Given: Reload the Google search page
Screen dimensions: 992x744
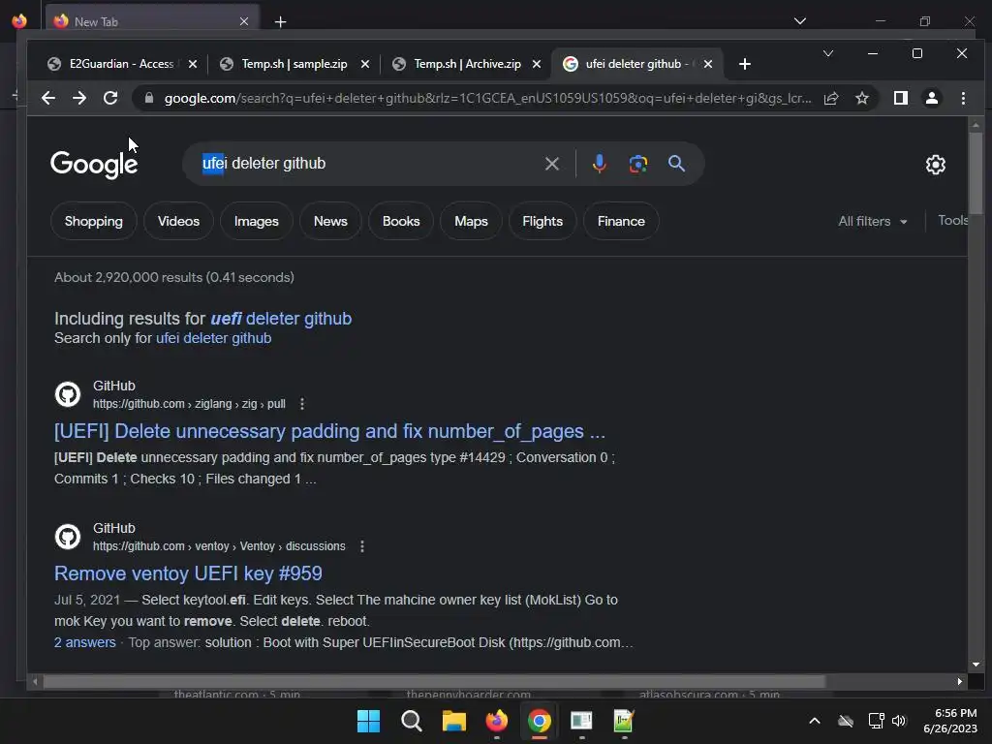Looking at the screenshot, I should click(x=110, y=98).
